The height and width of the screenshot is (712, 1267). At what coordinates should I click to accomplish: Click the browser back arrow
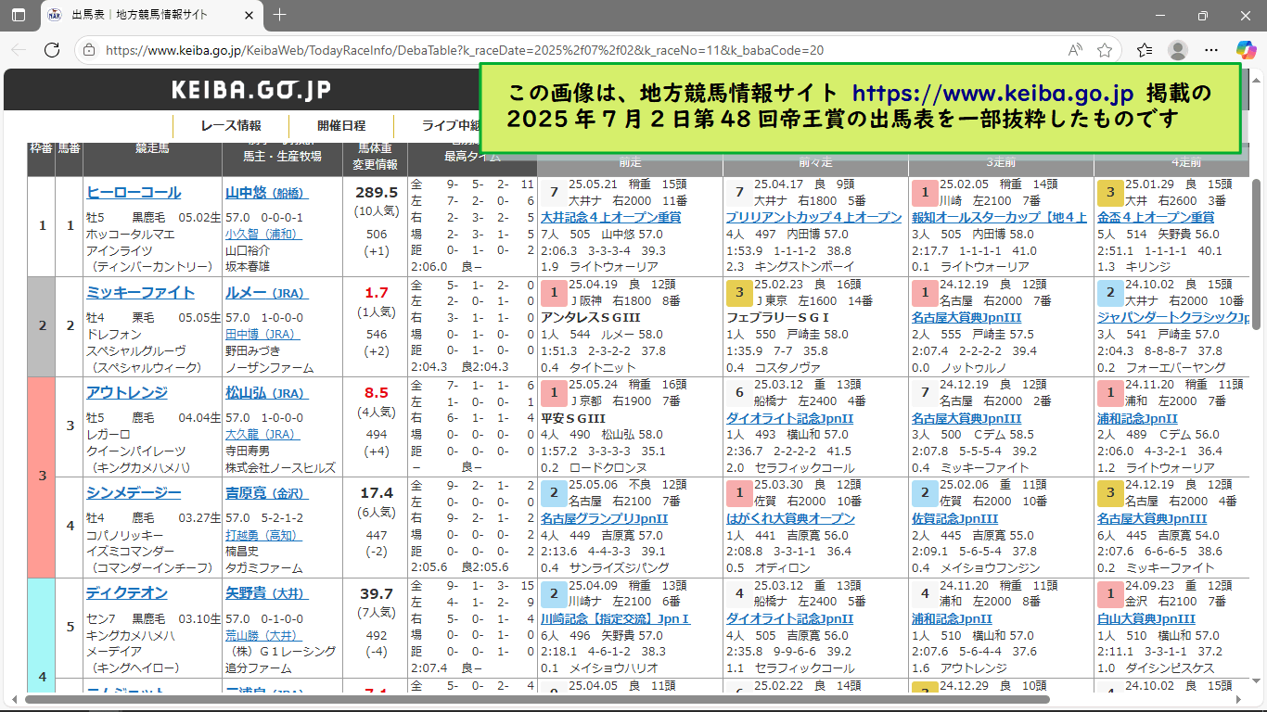(x=19, y=50)
